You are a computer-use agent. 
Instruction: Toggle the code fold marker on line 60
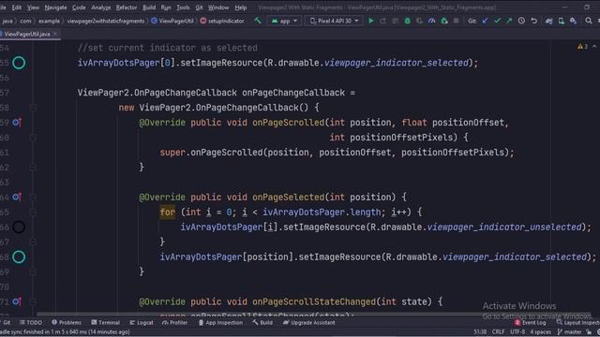33,138
